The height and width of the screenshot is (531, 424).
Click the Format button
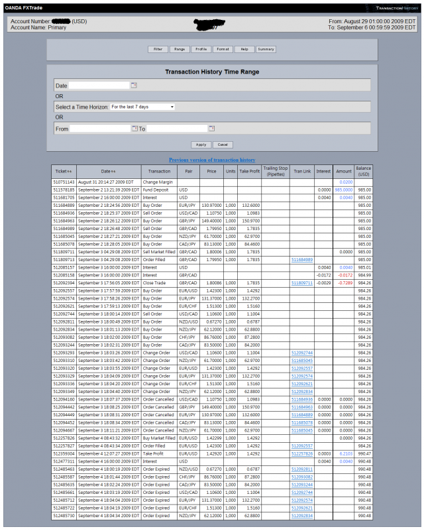(x=223, y=49)
